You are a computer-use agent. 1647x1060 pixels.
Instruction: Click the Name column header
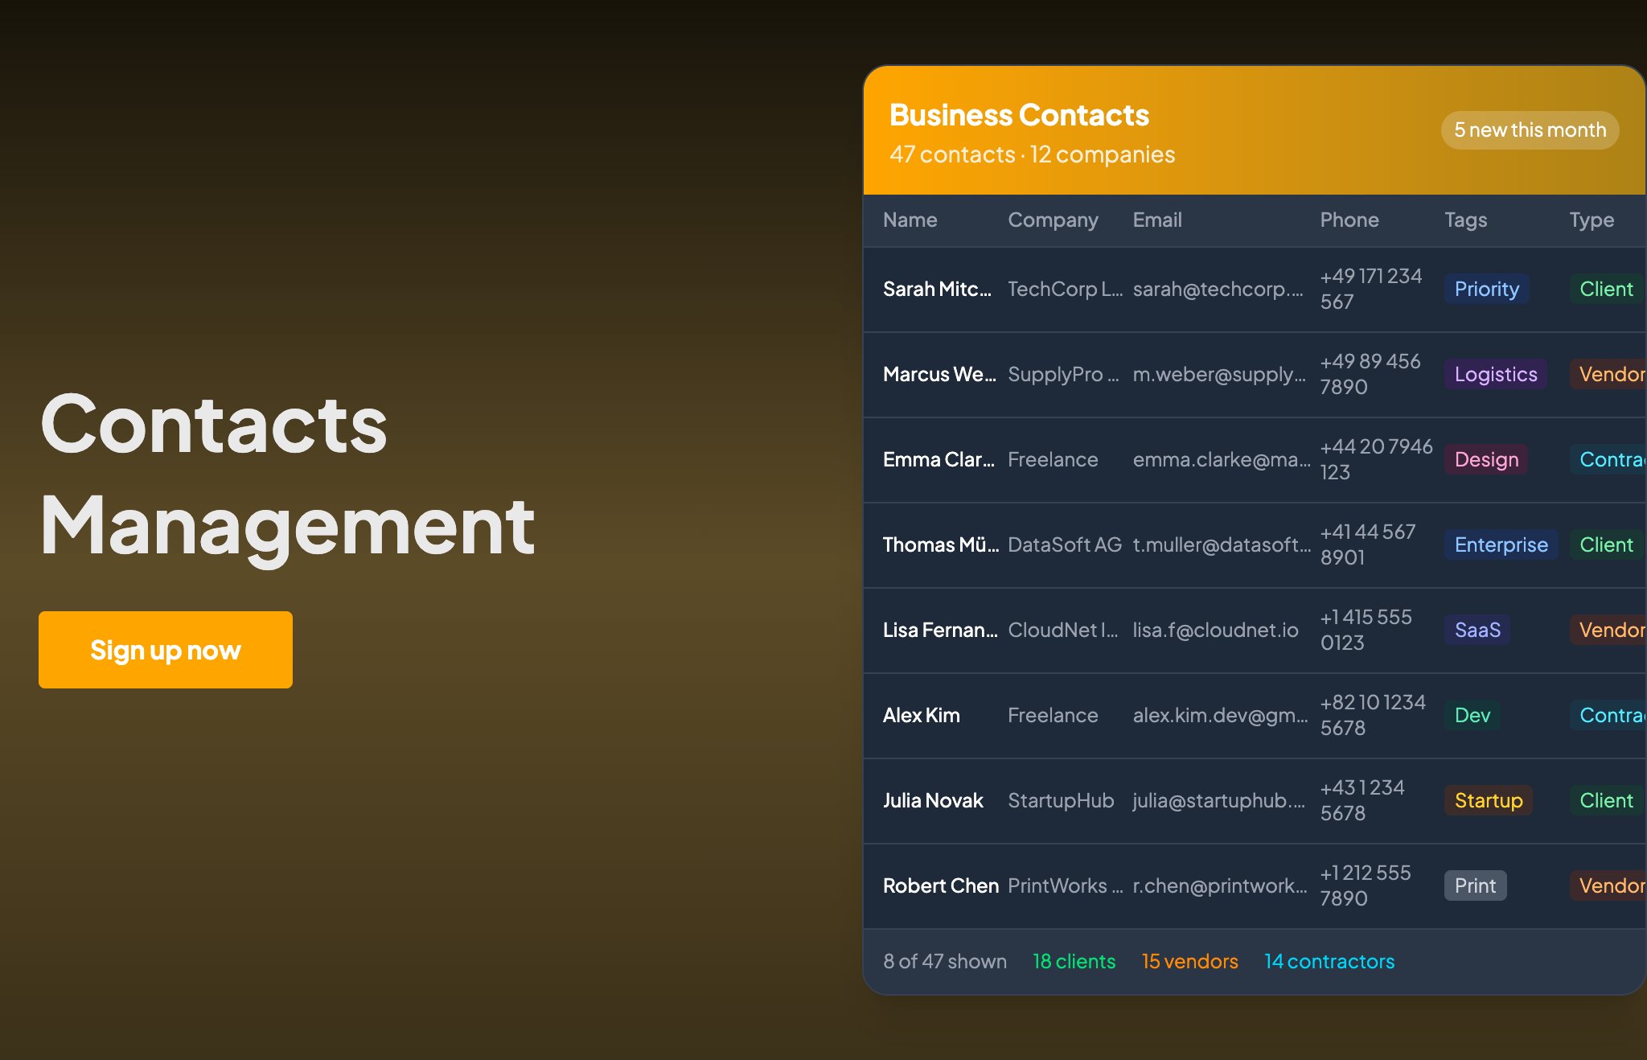click(910, 220)
